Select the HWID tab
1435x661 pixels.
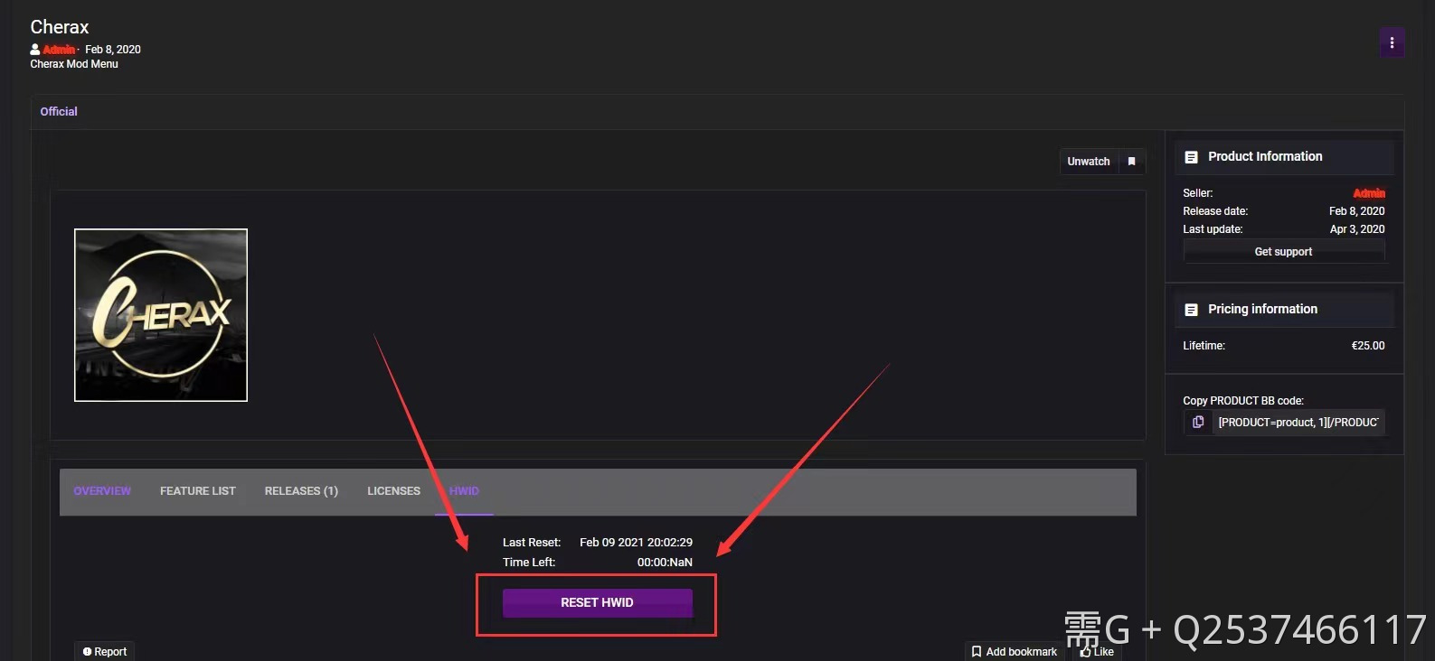pos(464,491)
